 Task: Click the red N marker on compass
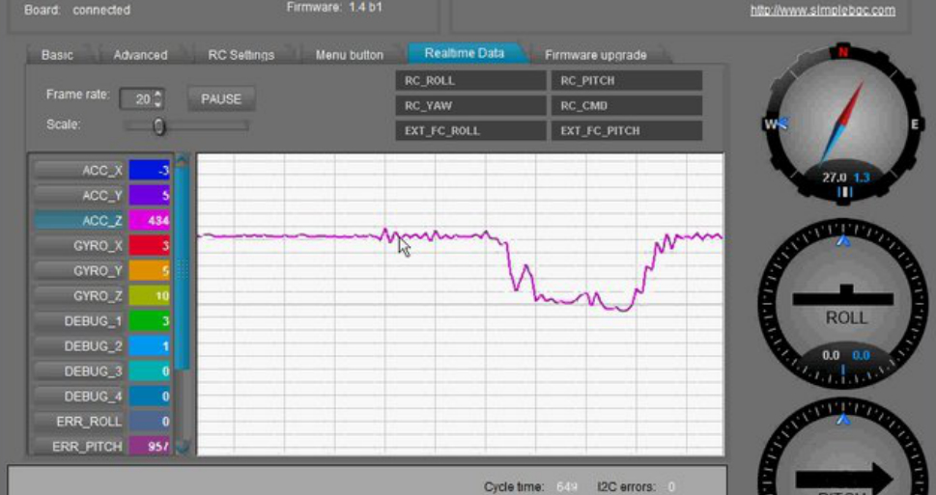point(843,52)
